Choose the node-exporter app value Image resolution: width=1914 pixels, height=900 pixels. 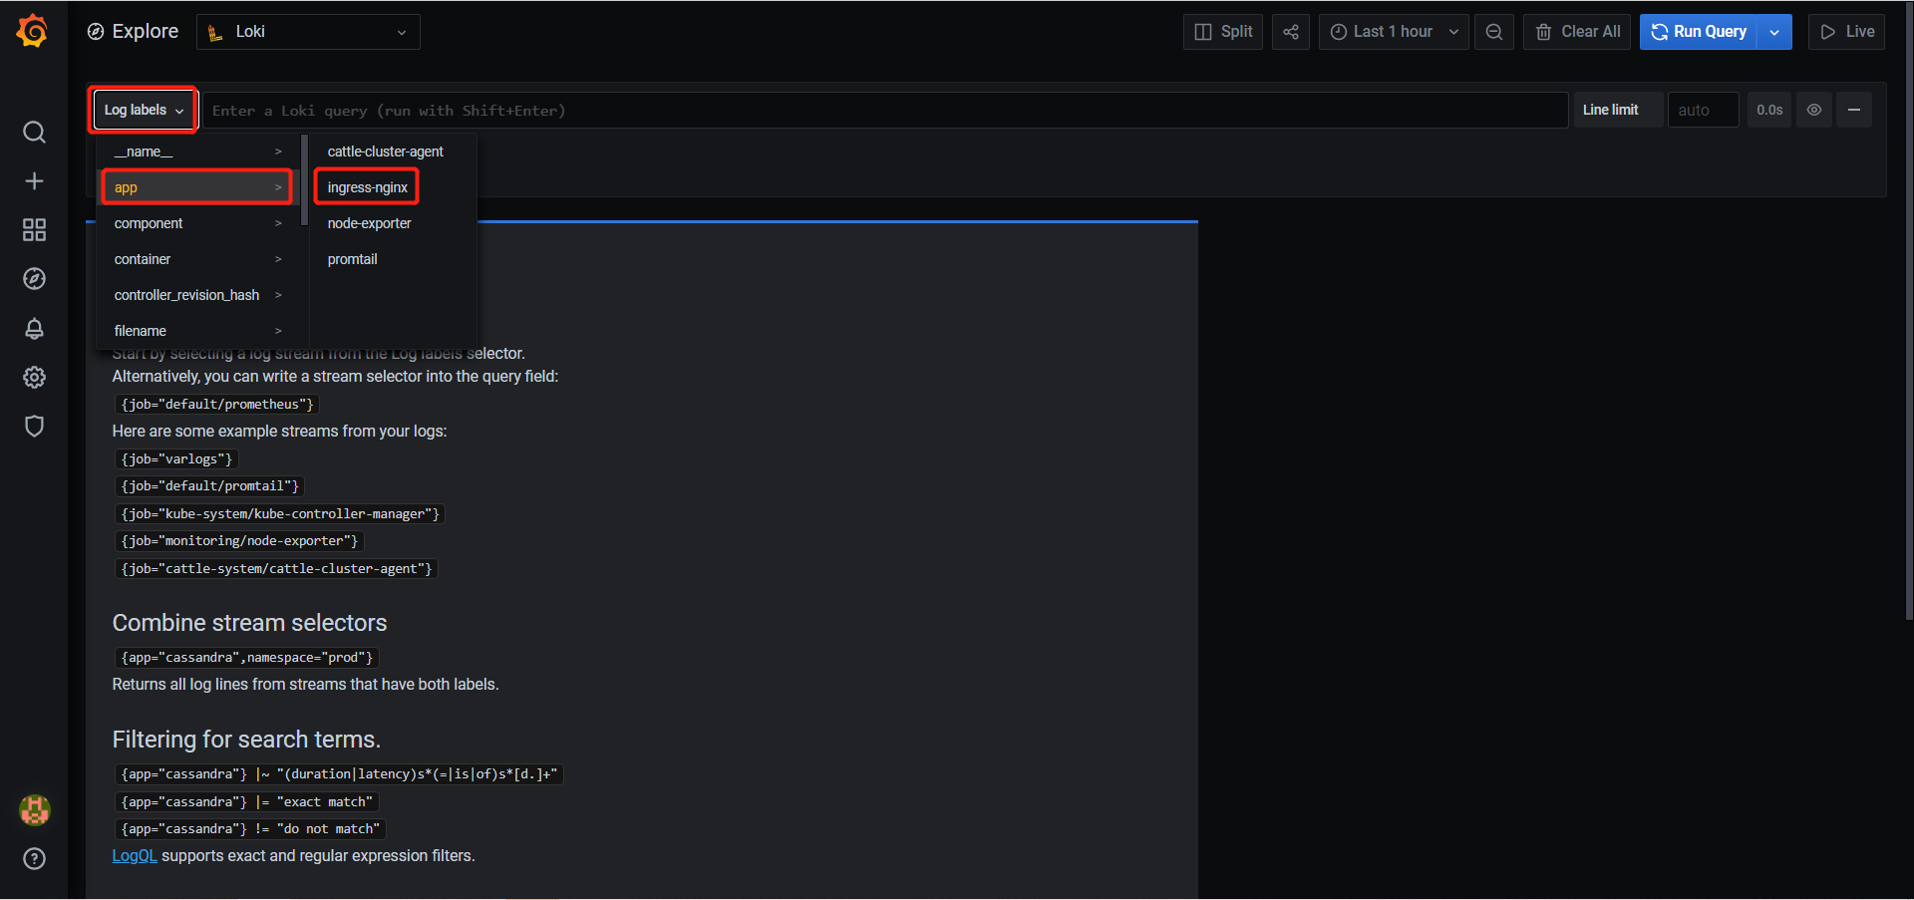[x=370, y=223]
